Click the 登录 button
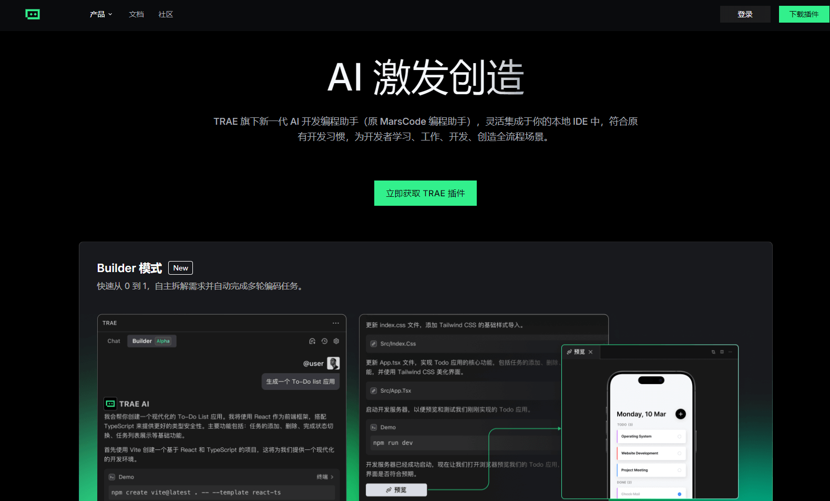830x501 pixels. click(745, 14)
